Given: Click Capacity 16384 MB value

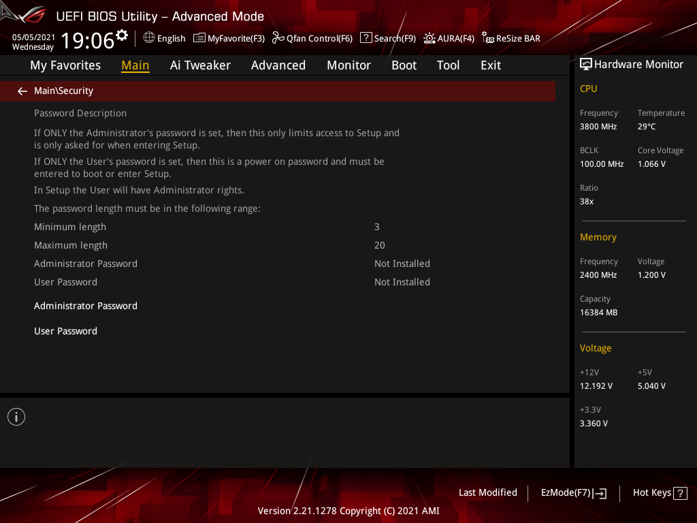Looking at the screenshot, I should point(598,313).
